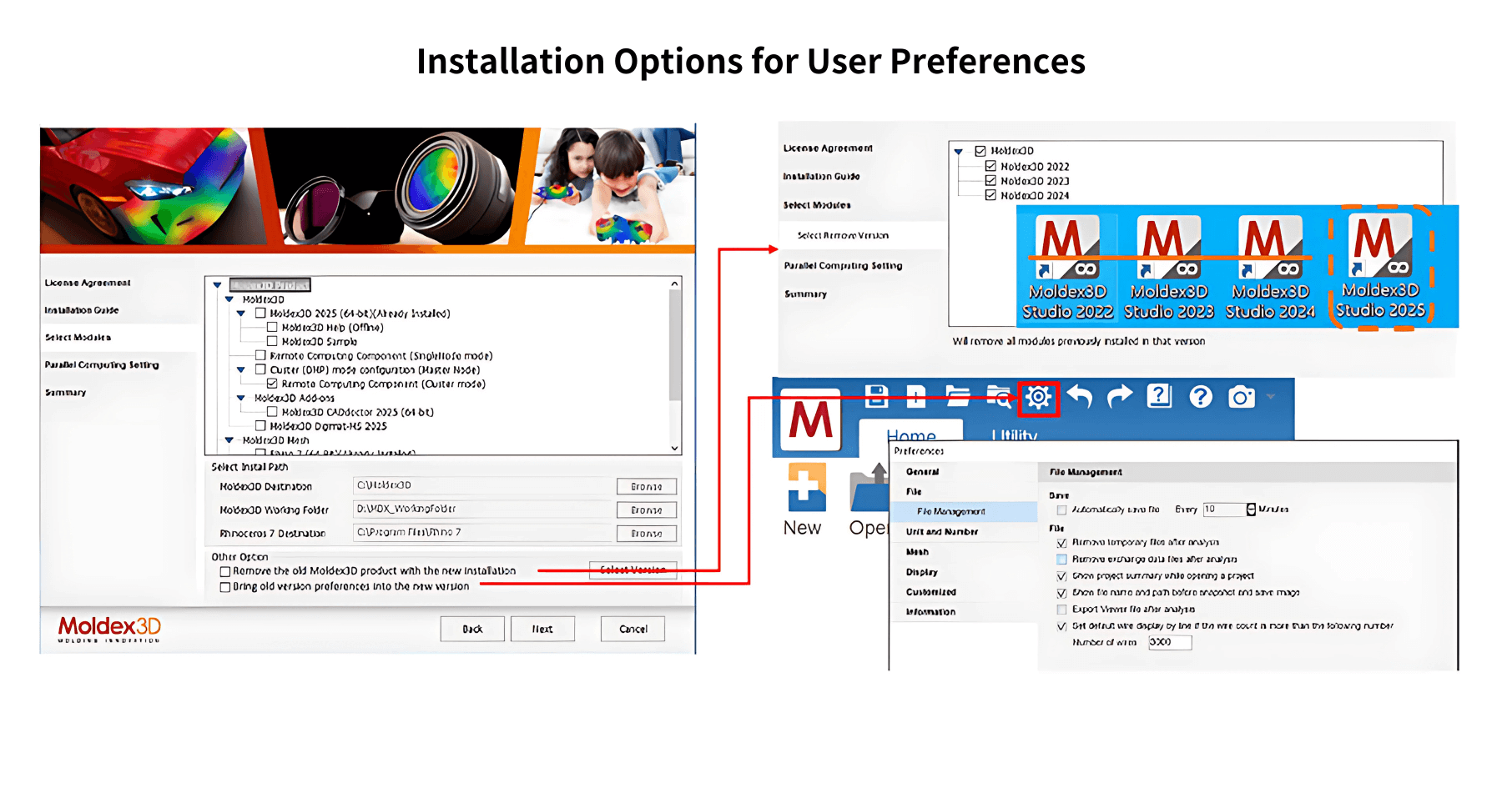Click the Undo arrow icon

coord(1080,396)
